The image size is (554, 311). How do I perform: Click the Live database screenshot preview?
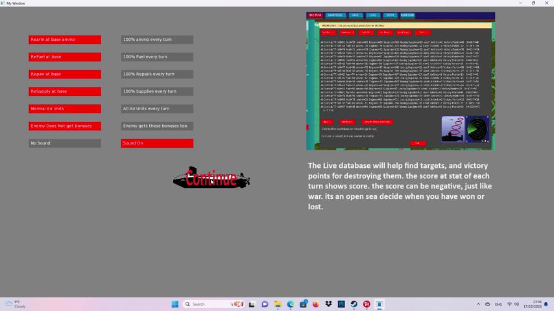400,81
